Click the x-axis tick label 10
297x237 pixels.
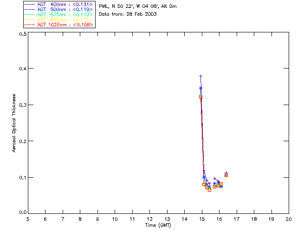tap(115, 219)
